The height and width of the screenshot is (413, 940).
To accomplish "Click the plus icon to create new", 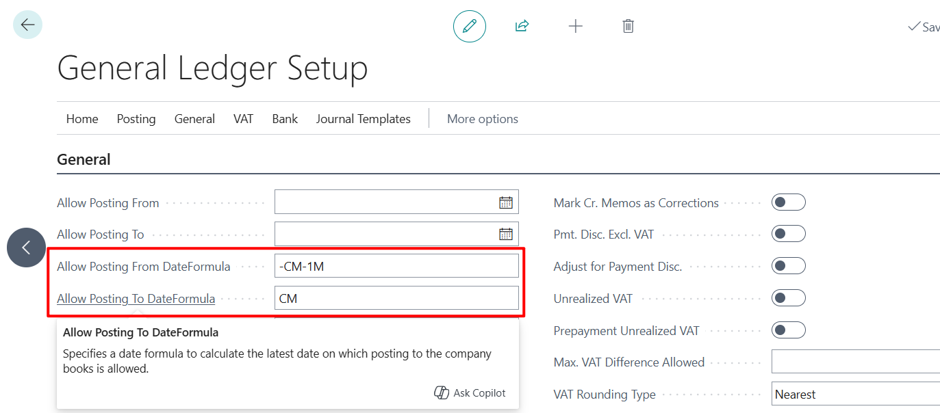I will (575, 26).
